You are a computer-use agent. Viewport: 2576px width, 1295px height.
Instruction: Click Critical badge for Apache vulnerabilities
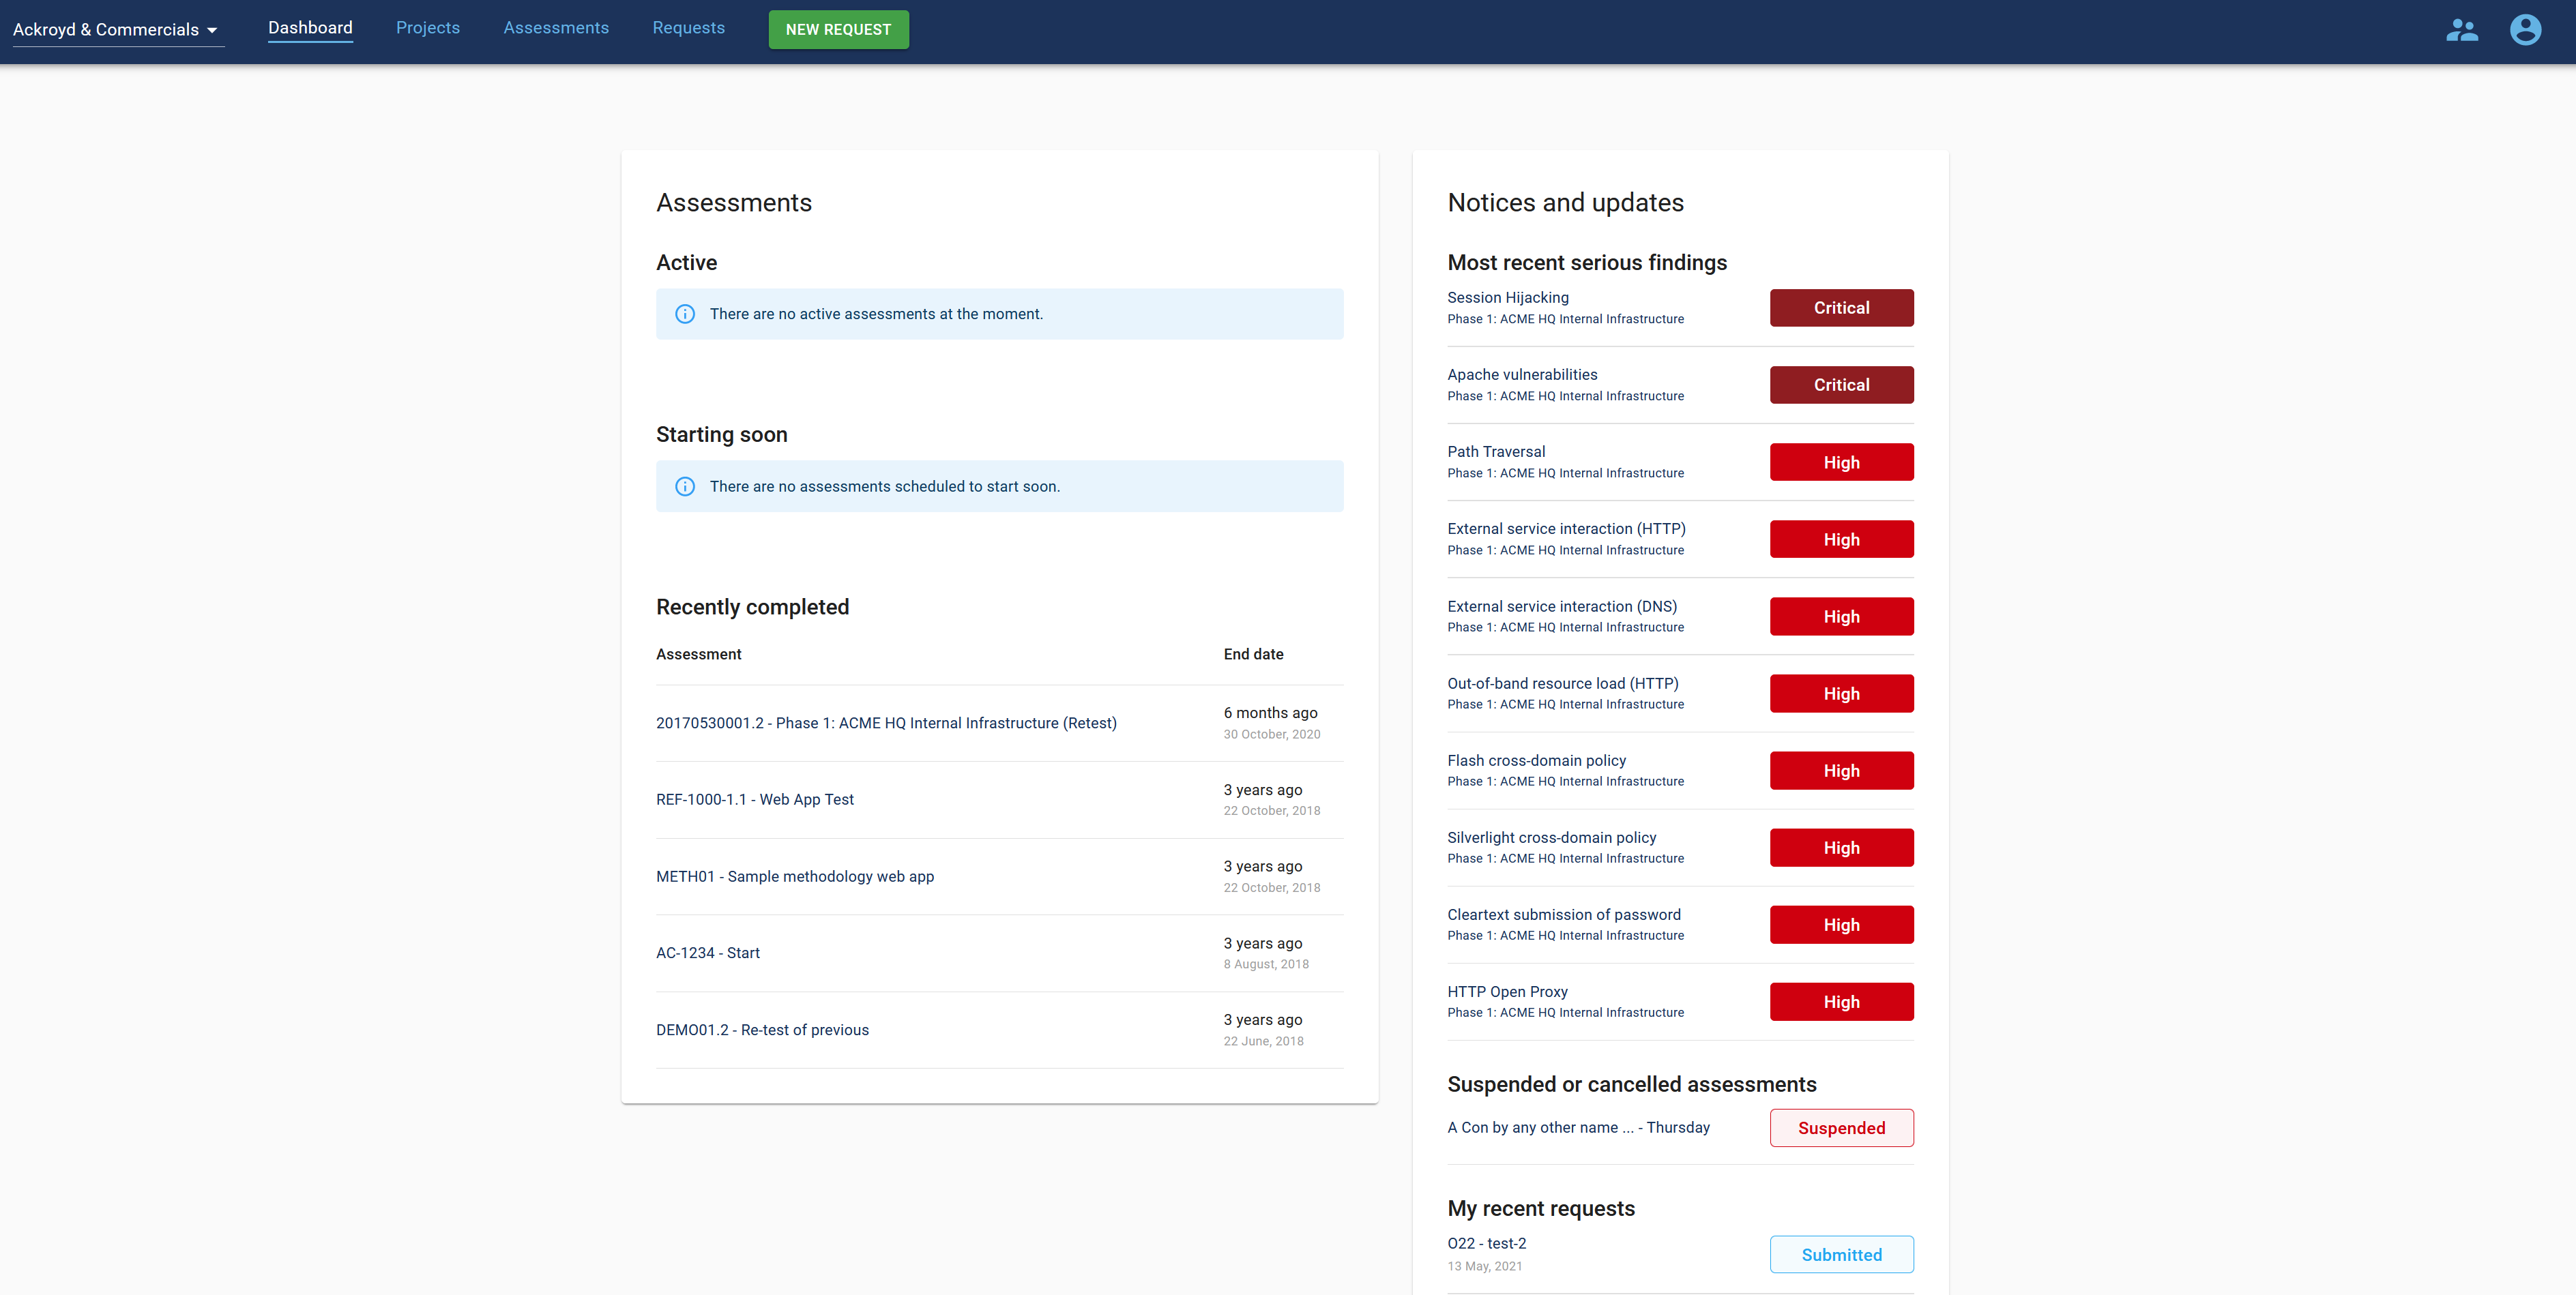tap(1841, 385)
